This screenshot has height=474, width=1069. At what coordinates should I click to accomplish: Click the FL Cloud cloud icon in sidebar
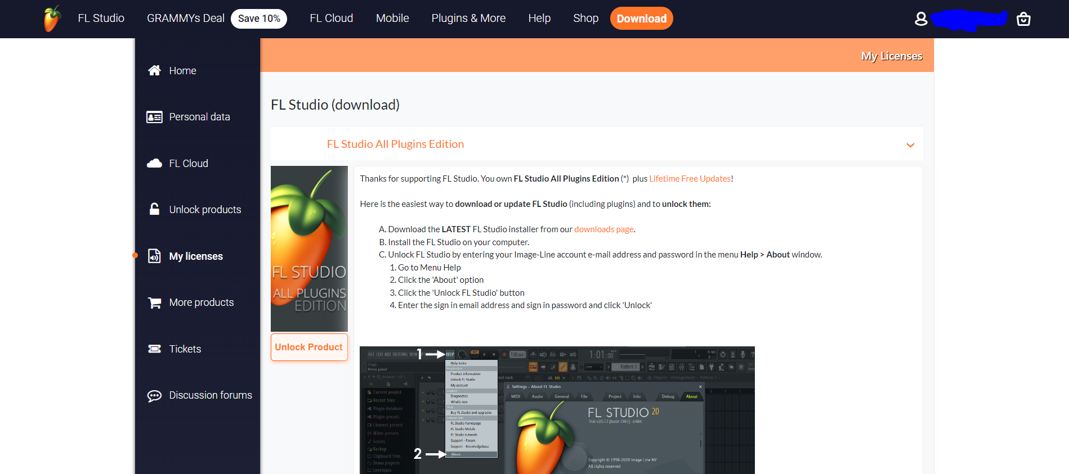point(154,163)
